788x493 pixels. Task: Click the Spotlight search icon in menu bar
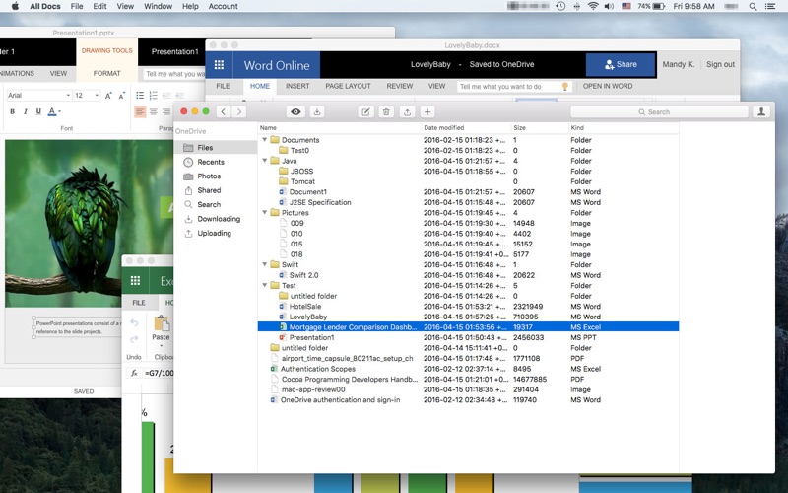pos(753,6)
